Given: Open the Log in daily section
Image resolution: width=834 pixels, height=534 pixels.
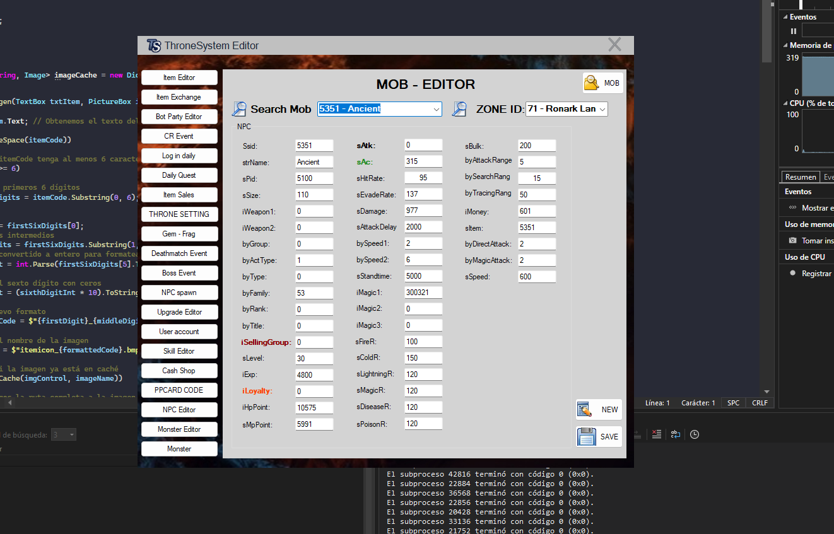Looking at the screenshot, I should pos(179,156).
